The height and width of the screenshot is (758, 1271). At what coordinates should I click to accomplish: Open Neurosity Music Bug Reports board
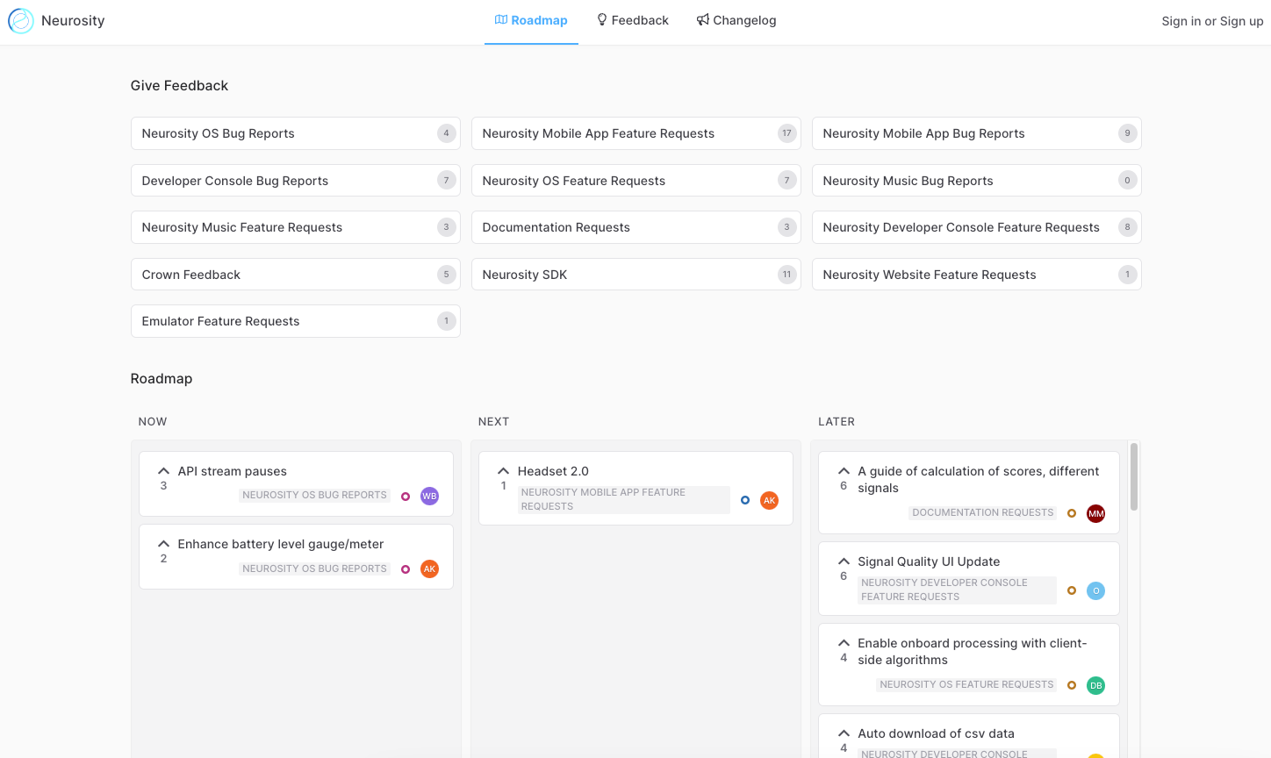pos(977,181)
